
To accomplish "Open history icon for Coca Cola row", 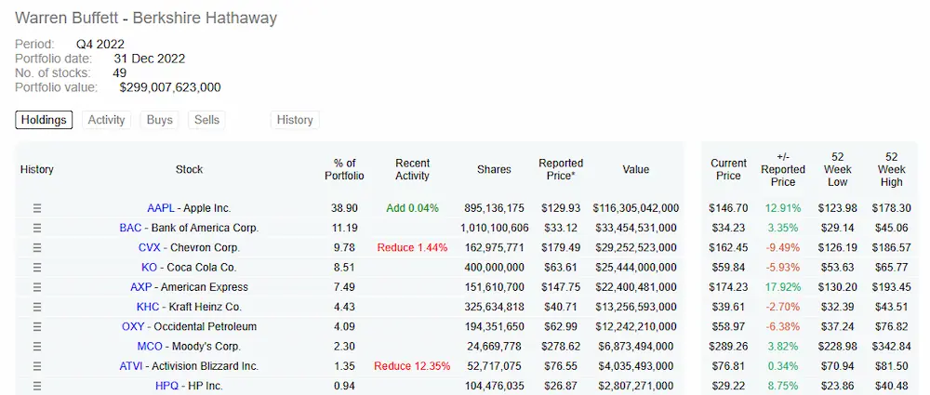I will coord(37,268).
